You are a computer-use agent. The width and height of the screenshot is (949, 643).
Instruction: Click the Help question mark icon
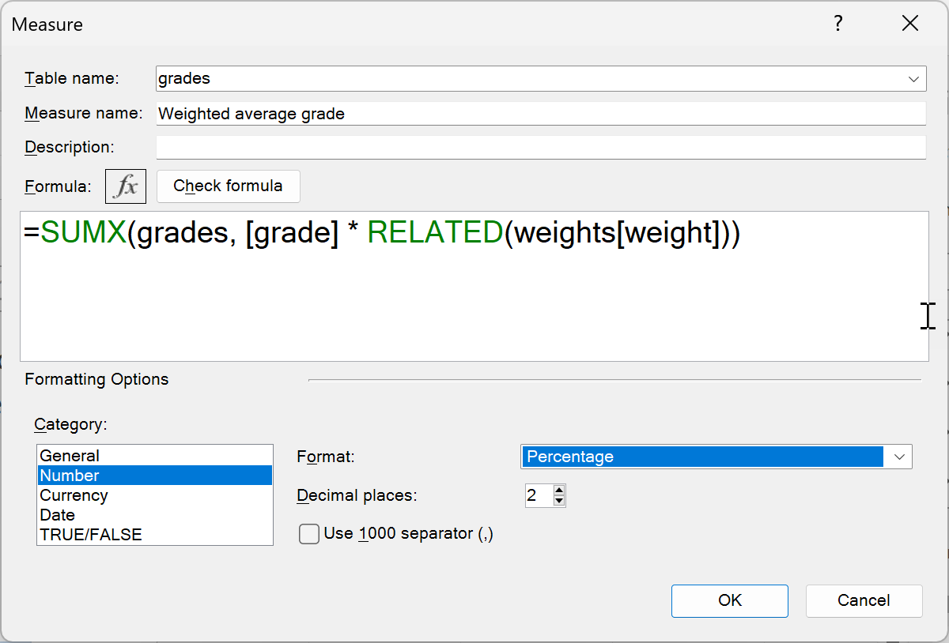(x=837, y=24)
